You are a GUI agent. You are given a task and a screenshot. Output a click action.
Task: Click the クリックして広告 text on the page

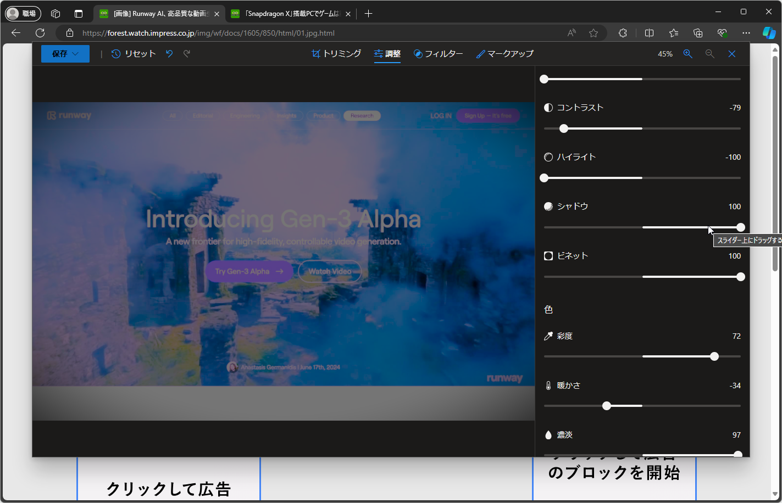click(168, 489)
